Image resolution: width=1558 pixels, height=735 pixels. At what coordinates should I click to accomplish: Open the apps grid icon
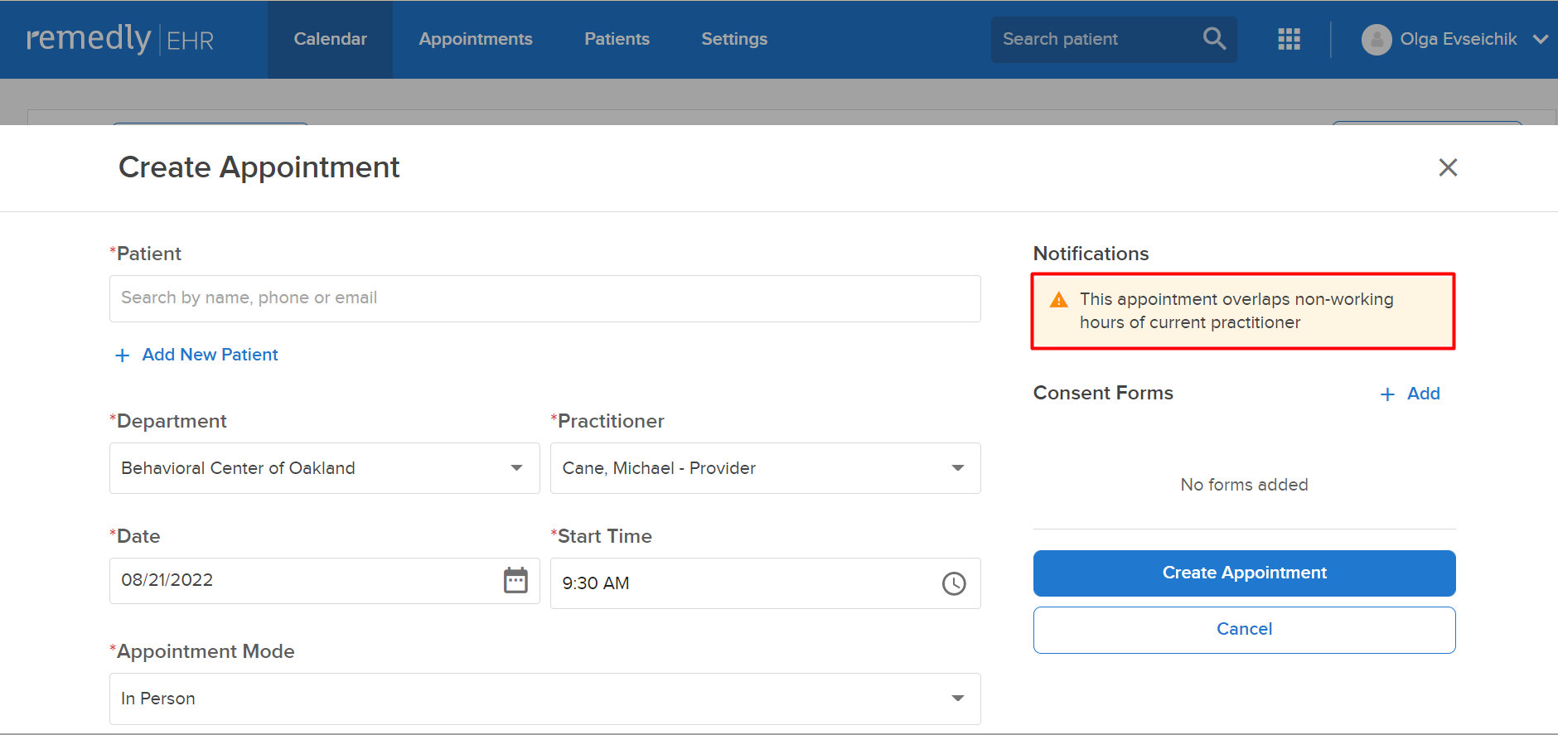click(1289, 39)
